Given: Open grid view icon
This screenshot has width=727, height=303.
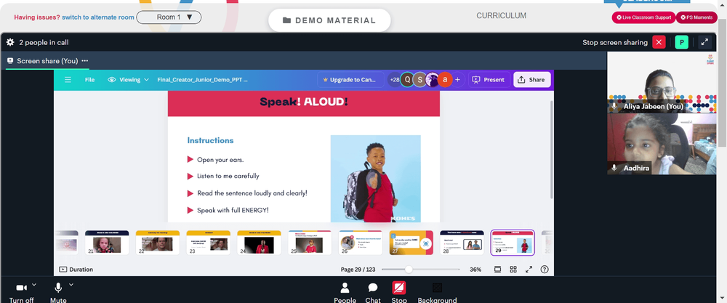Looking at the screenshot, I should pyautogui.click(x=513, y=269).
